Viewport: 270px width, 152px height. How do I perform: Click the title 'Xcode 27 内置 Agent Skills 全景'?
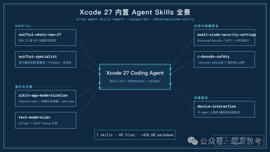[x=135, y=12]
